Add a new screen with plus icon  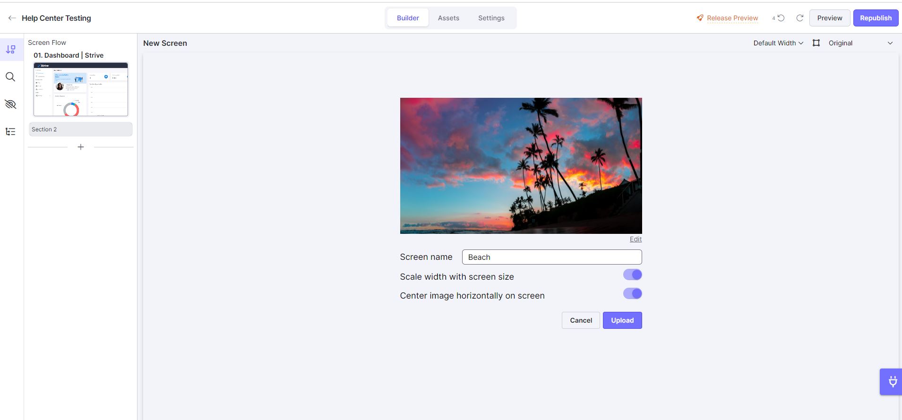81,147
